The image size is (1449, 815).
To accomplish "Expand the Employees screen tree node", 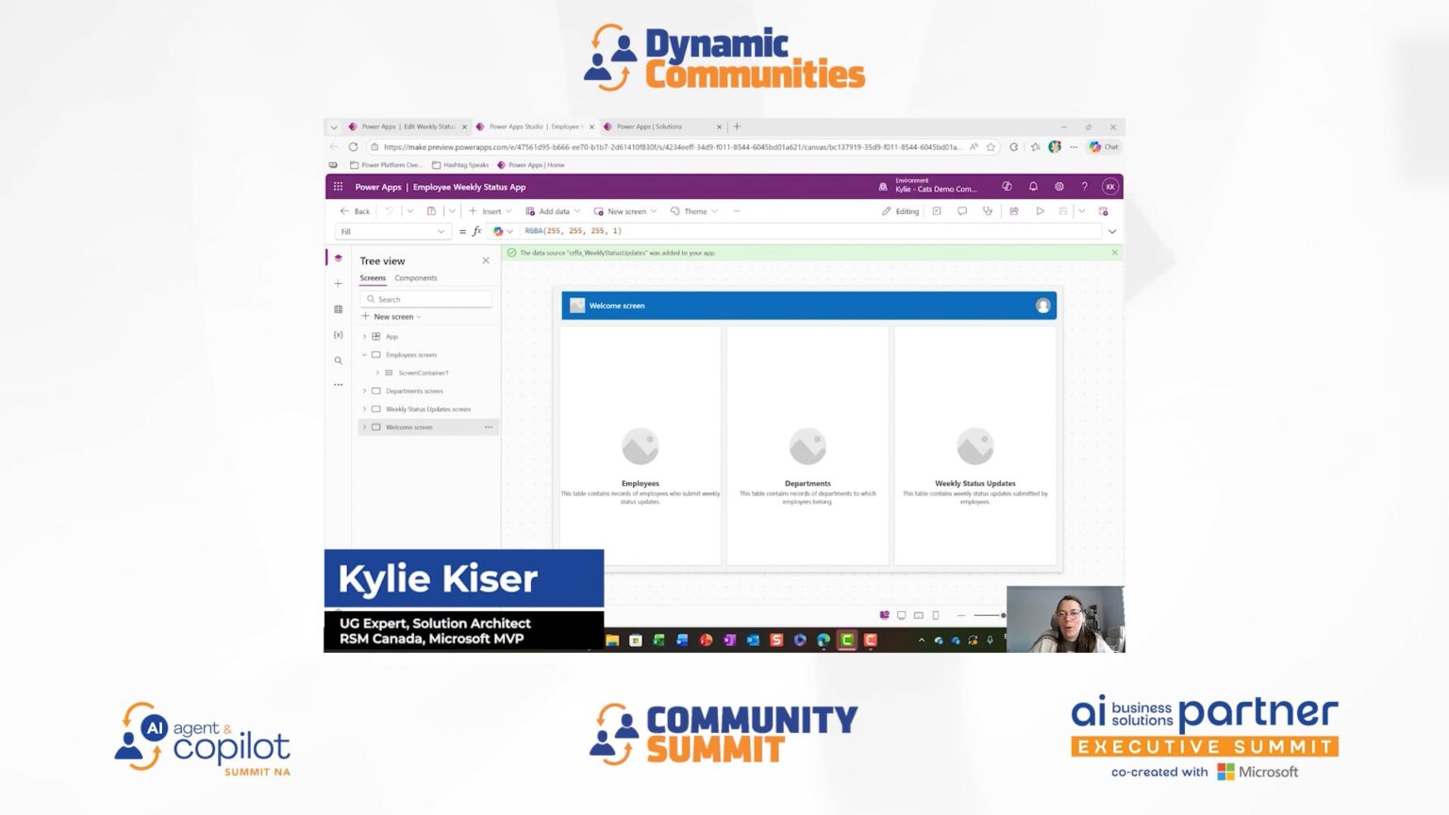I will (364, 355).
